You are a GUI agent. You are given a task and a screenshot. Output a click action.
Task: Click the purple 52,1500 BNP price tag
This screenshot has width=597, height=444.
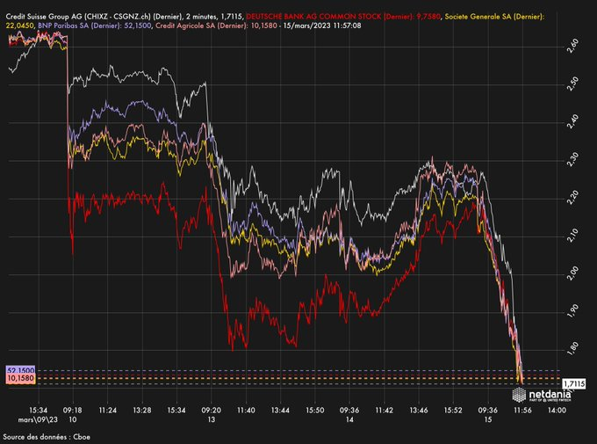[x=19, y=371]
